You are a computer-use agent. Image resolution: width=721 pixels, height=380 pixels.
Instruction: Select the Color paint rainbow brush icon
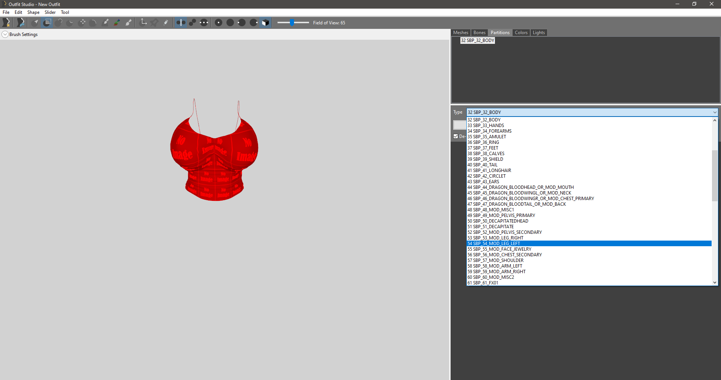coord(117,22)
